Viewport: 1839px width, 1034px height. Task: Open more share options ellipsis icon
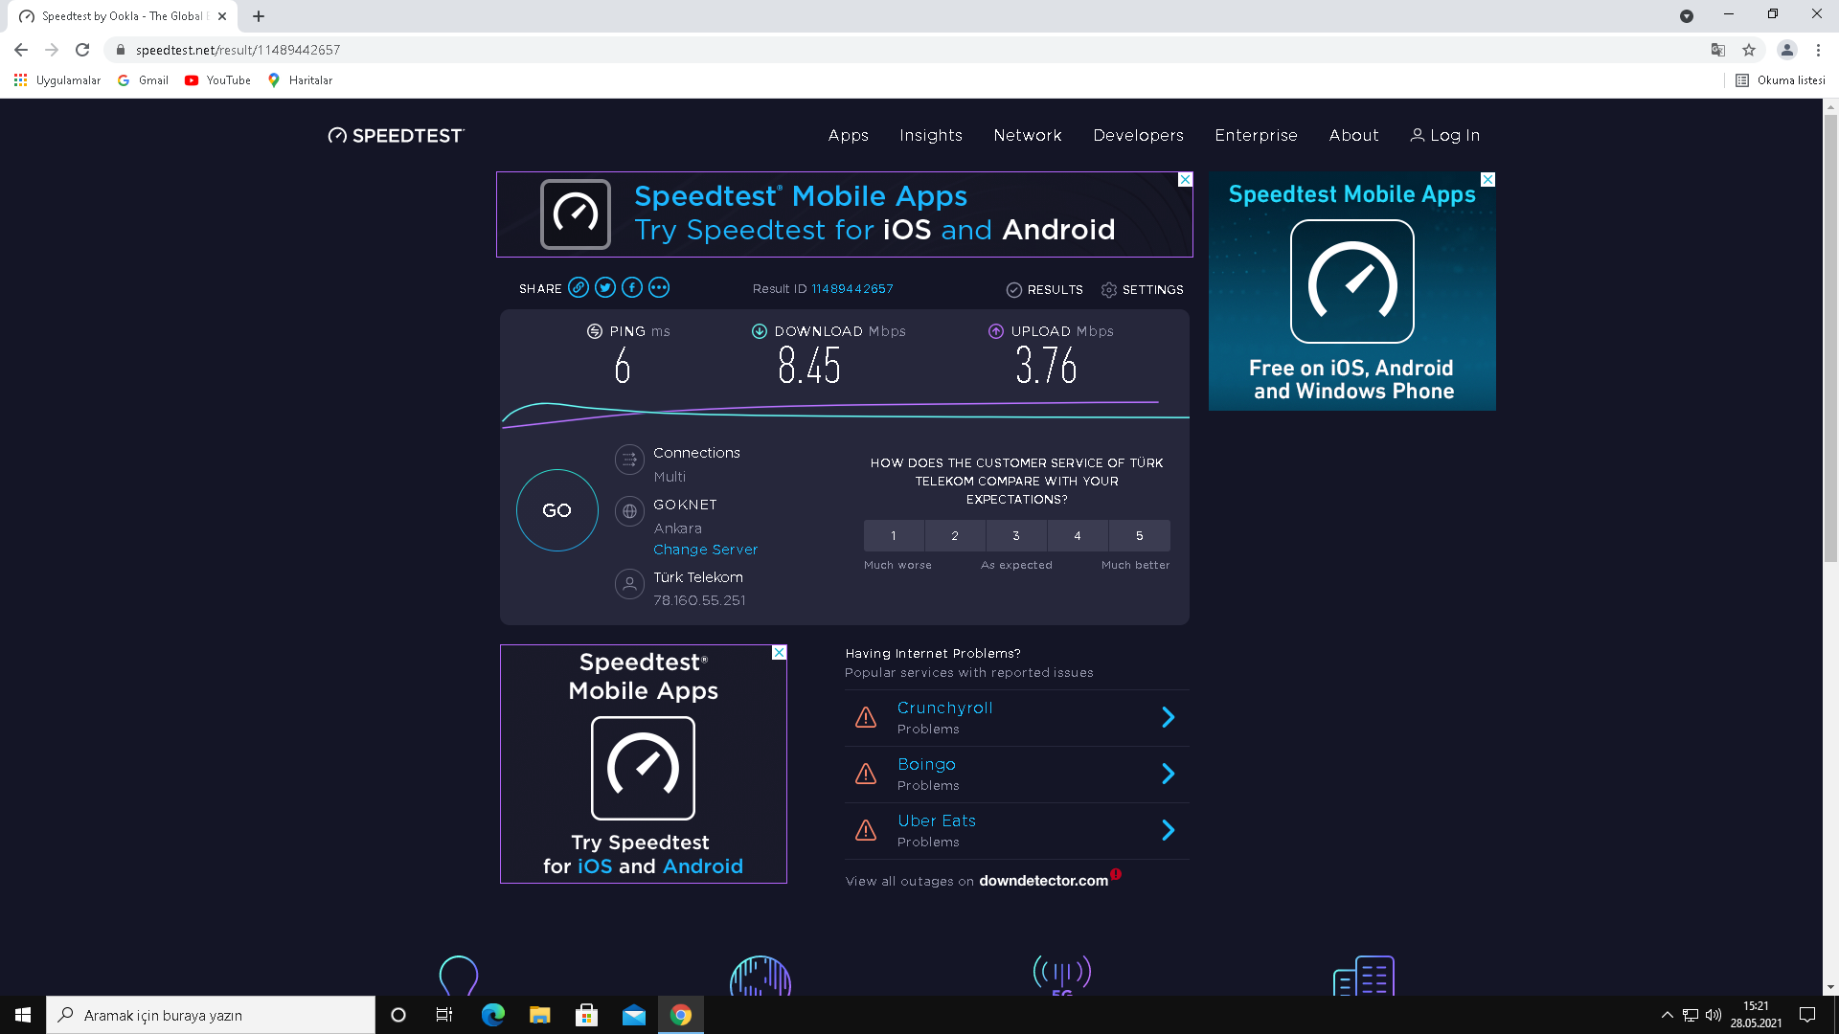tap(658, 287)
